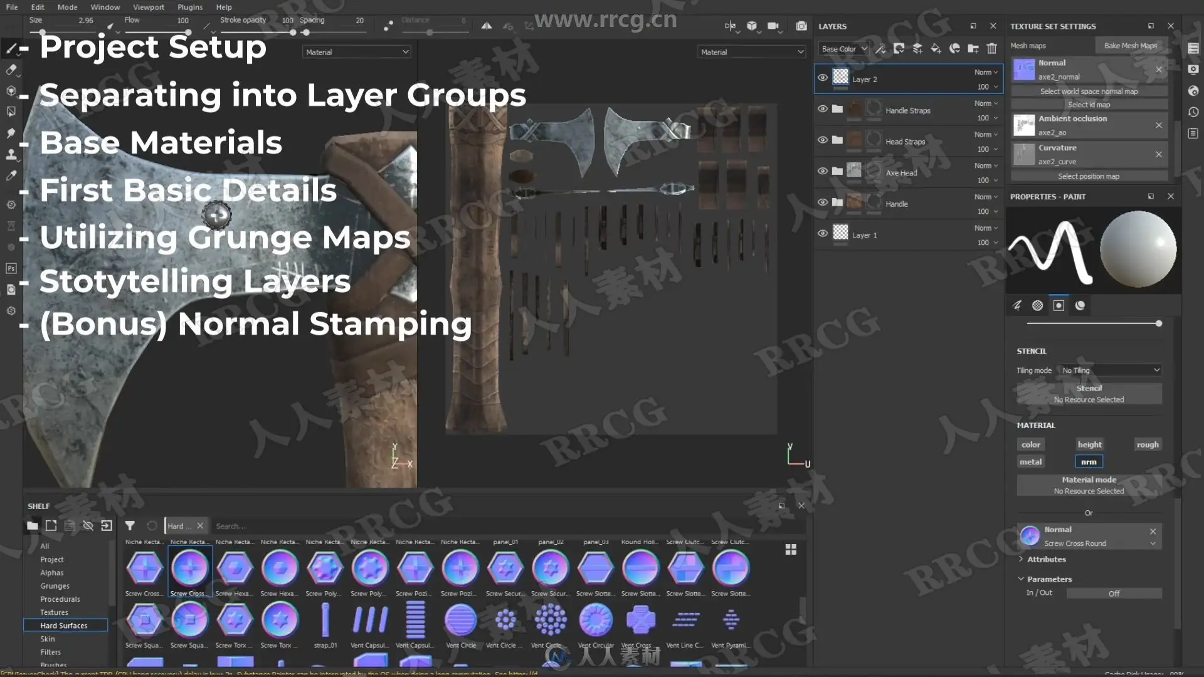Open the camera screenshot icon above viewport
The image size is (1204, 677).
(x=801, y=26)
